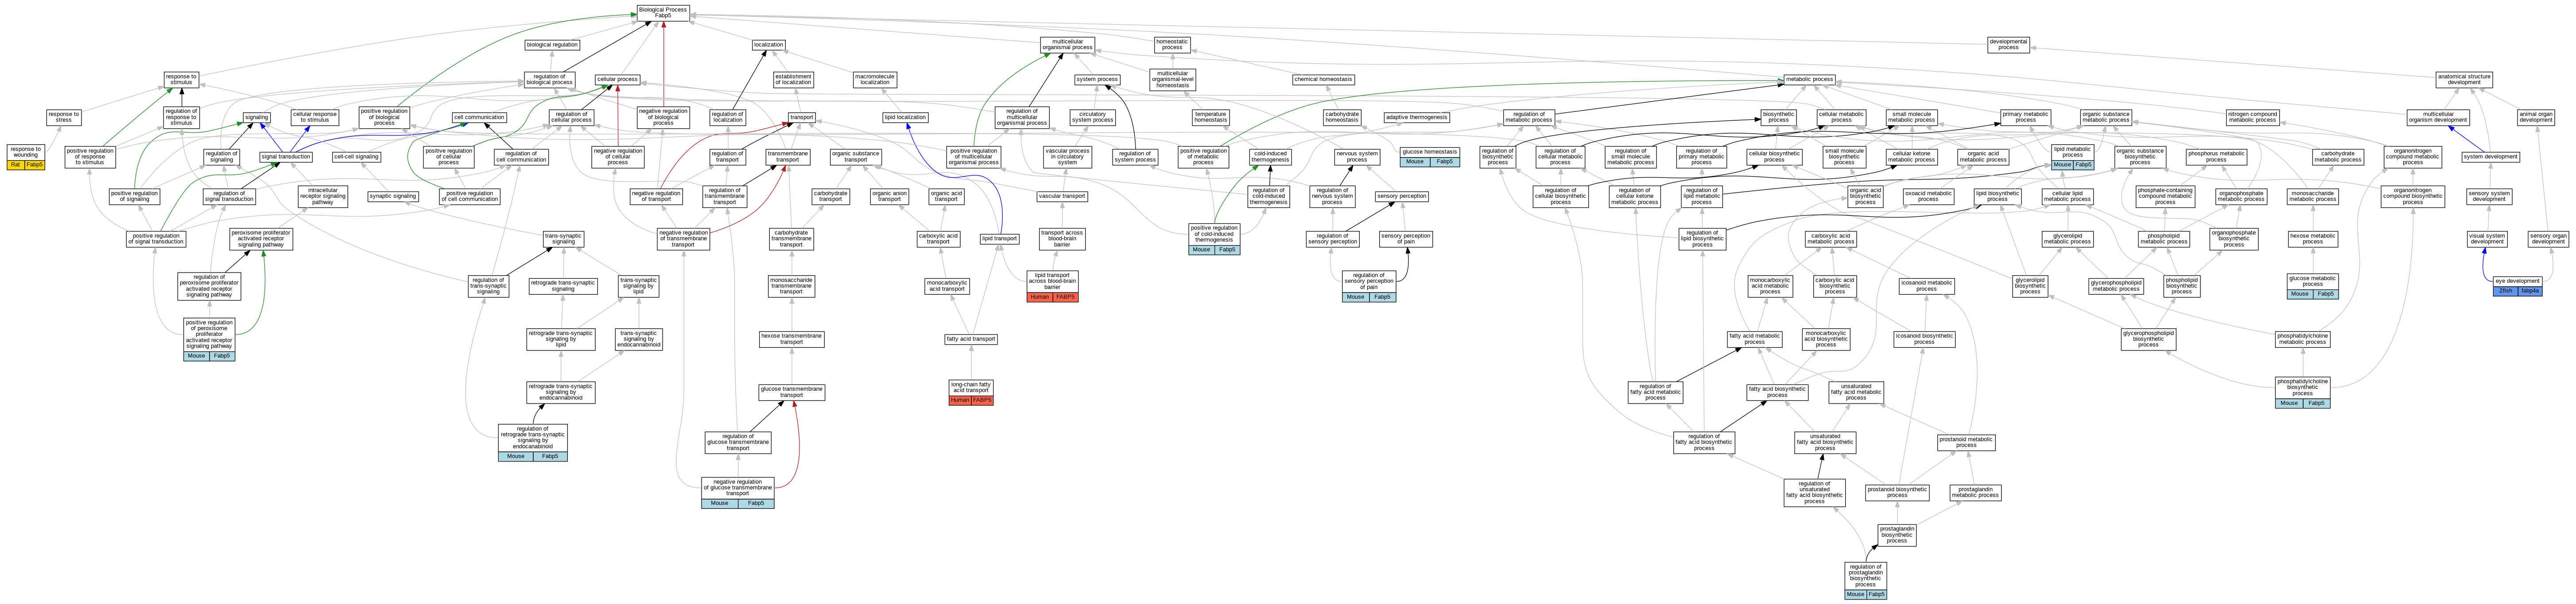Select the 'regulation of sensory perception of pain' node
Image resolution: width=2576 pixels, height=604 pixels.
pyautogui.click(x=1368, y=281)
